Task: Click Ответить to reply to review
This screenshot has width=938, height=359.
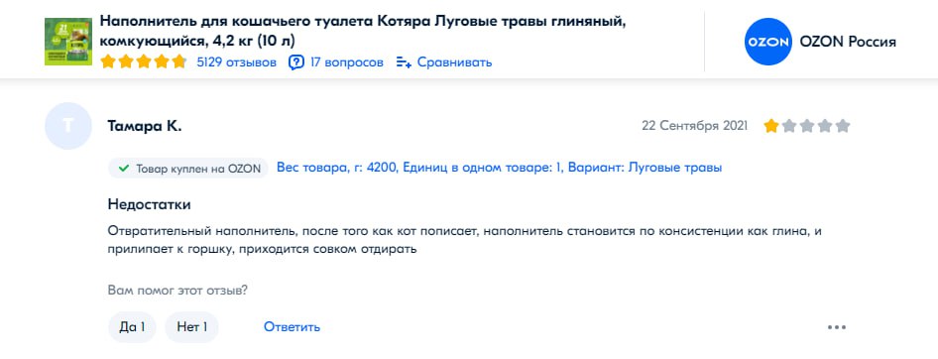Action: 292,327
